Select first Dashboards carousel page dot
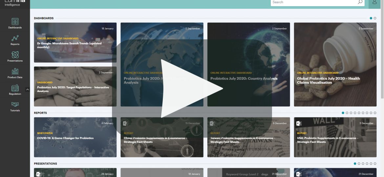Image resolution: width=384 pixels, height=177 pixels. click(x=371, y=18)
